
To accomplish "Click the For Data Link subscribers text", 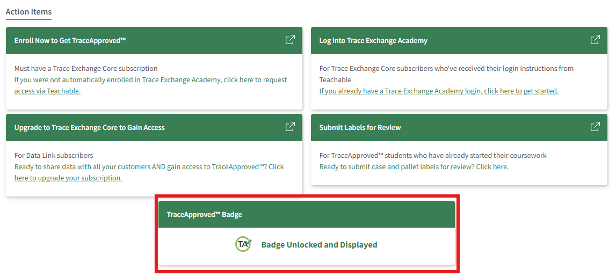I will (x=54, y=155).
